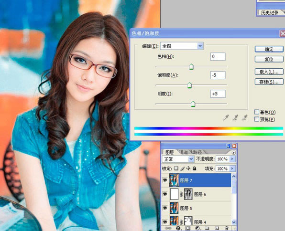Click mask link icon on 图层 6
The width and height of the screenshot is (285, 231).
click(x=181, y=194)
